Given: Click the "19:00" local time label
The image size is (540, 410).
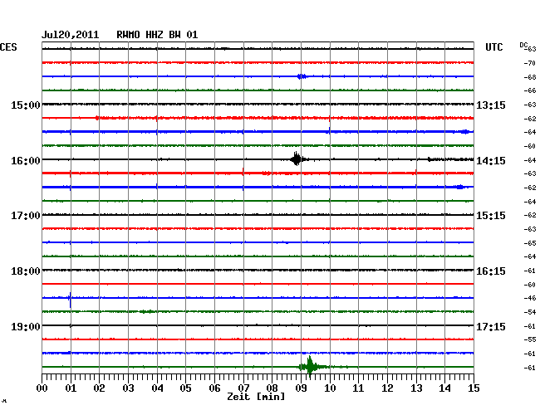Looking at the screenshot, I should (26, 326).
